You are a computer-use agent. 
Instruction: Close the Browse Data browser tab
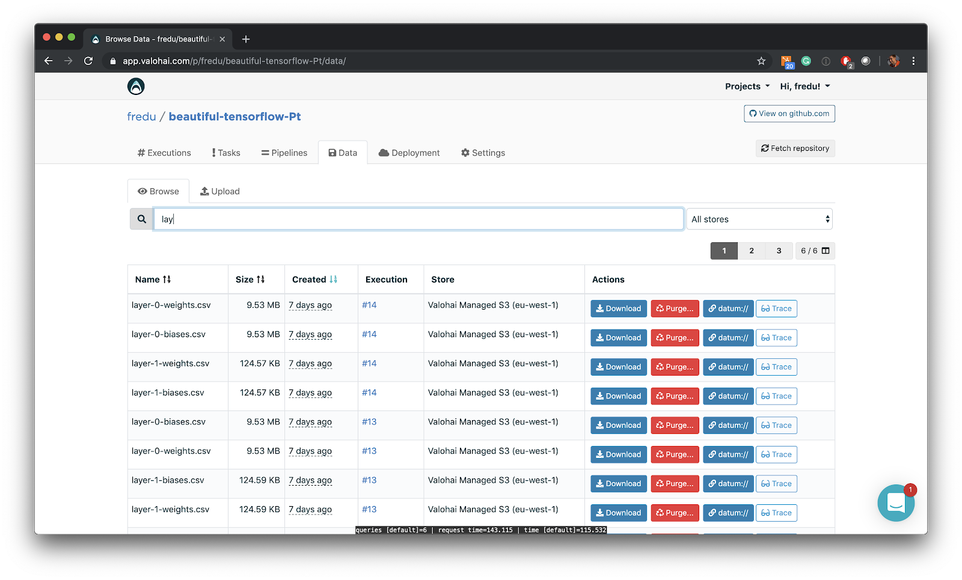tap(222, 39)
